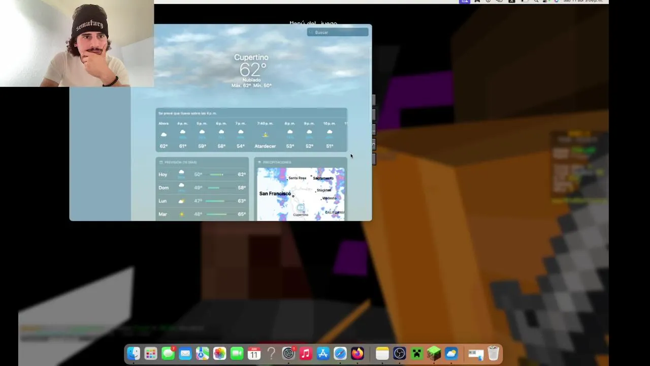Click the Atardecer sunset entry
Screen dimensions: 650x366
(265, 135)
